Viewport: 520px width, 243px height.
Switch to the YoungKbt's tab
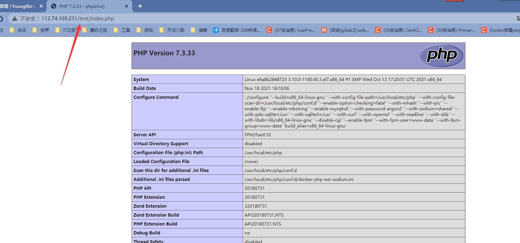click(18, 6)
